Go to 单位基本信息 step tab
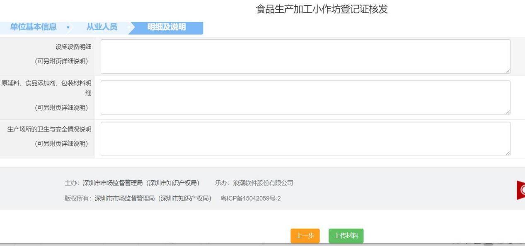This screenshot has height=246, width=525. (33, 27)
